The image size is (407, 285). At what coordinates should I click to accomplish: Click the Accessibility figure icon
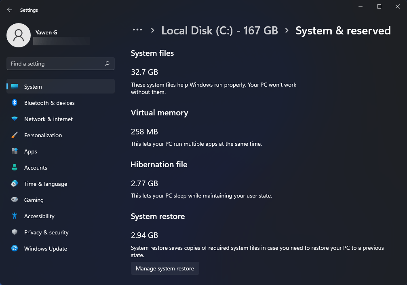pyautogui.click(x=15, y=216)
